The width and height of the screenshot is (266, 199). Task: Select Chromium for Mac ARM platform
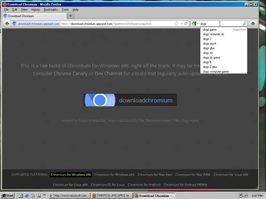[x=192, y=175]
